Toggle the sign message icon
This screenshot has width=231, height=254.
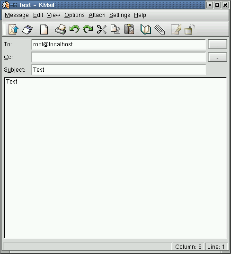click(x=176, y=29)
